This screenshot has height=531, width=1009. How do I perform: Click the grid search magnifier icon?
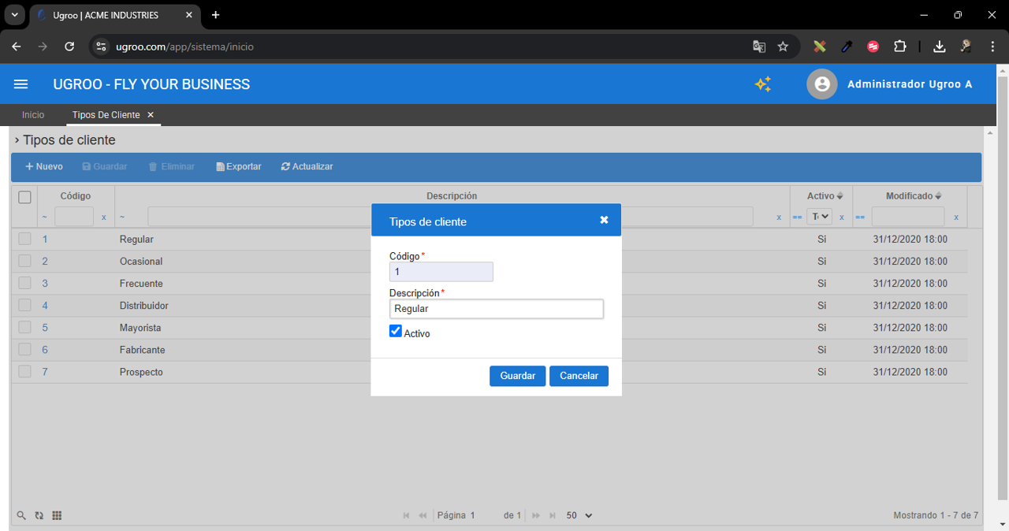click(x=21, y=515)
